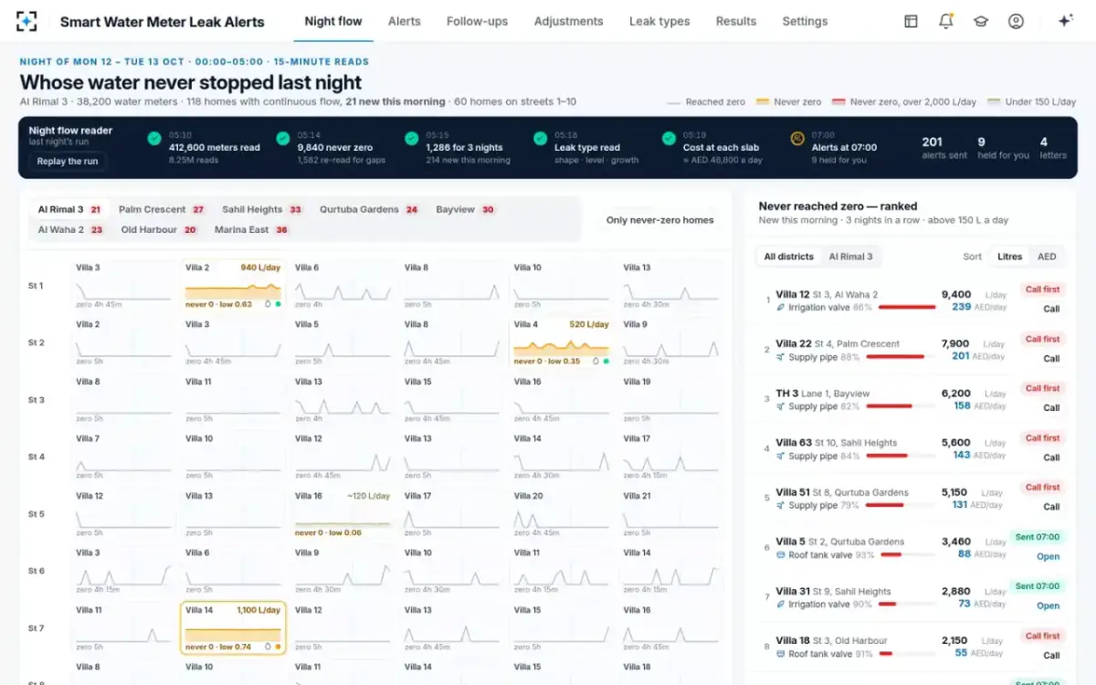This screenshot has height=685, width=1096.
Task: Click pending icon beside Alerts at 07:00
Action: click(x=797, y=139)
